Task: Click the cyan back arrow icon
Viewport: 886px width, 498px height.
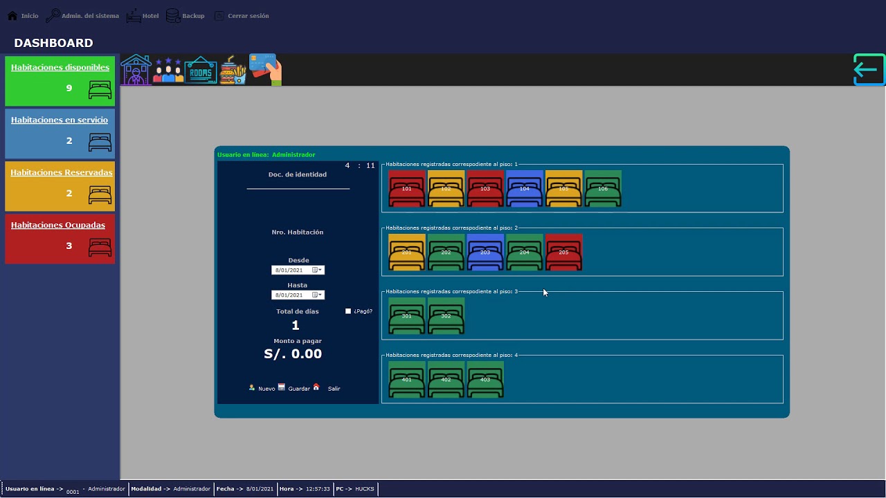Action: pos(869,69)
